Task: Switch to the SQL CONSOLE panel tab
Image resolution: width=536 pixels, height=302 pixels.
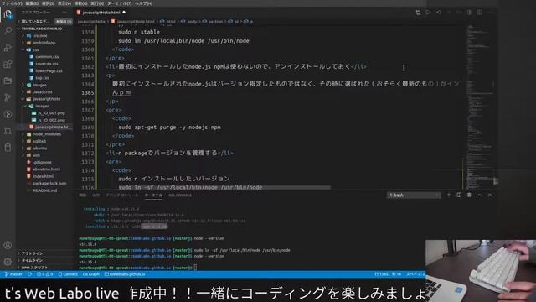Action: coord(180,195)
